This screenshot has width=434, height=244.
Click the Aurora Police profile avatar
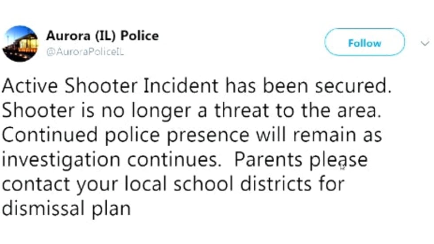point(20,44)
